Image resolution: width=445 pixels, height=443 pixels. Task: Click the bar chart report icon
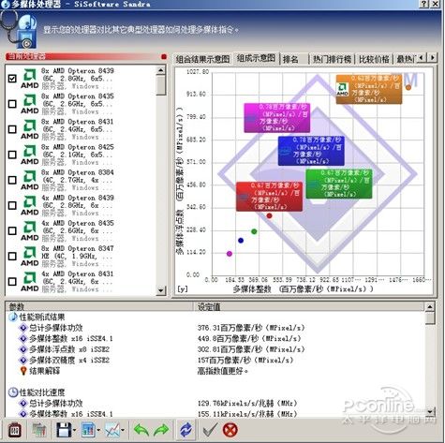point(88,430)
